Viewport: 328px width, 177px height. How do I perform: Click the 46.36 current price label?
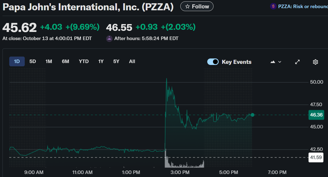point(316,115)
